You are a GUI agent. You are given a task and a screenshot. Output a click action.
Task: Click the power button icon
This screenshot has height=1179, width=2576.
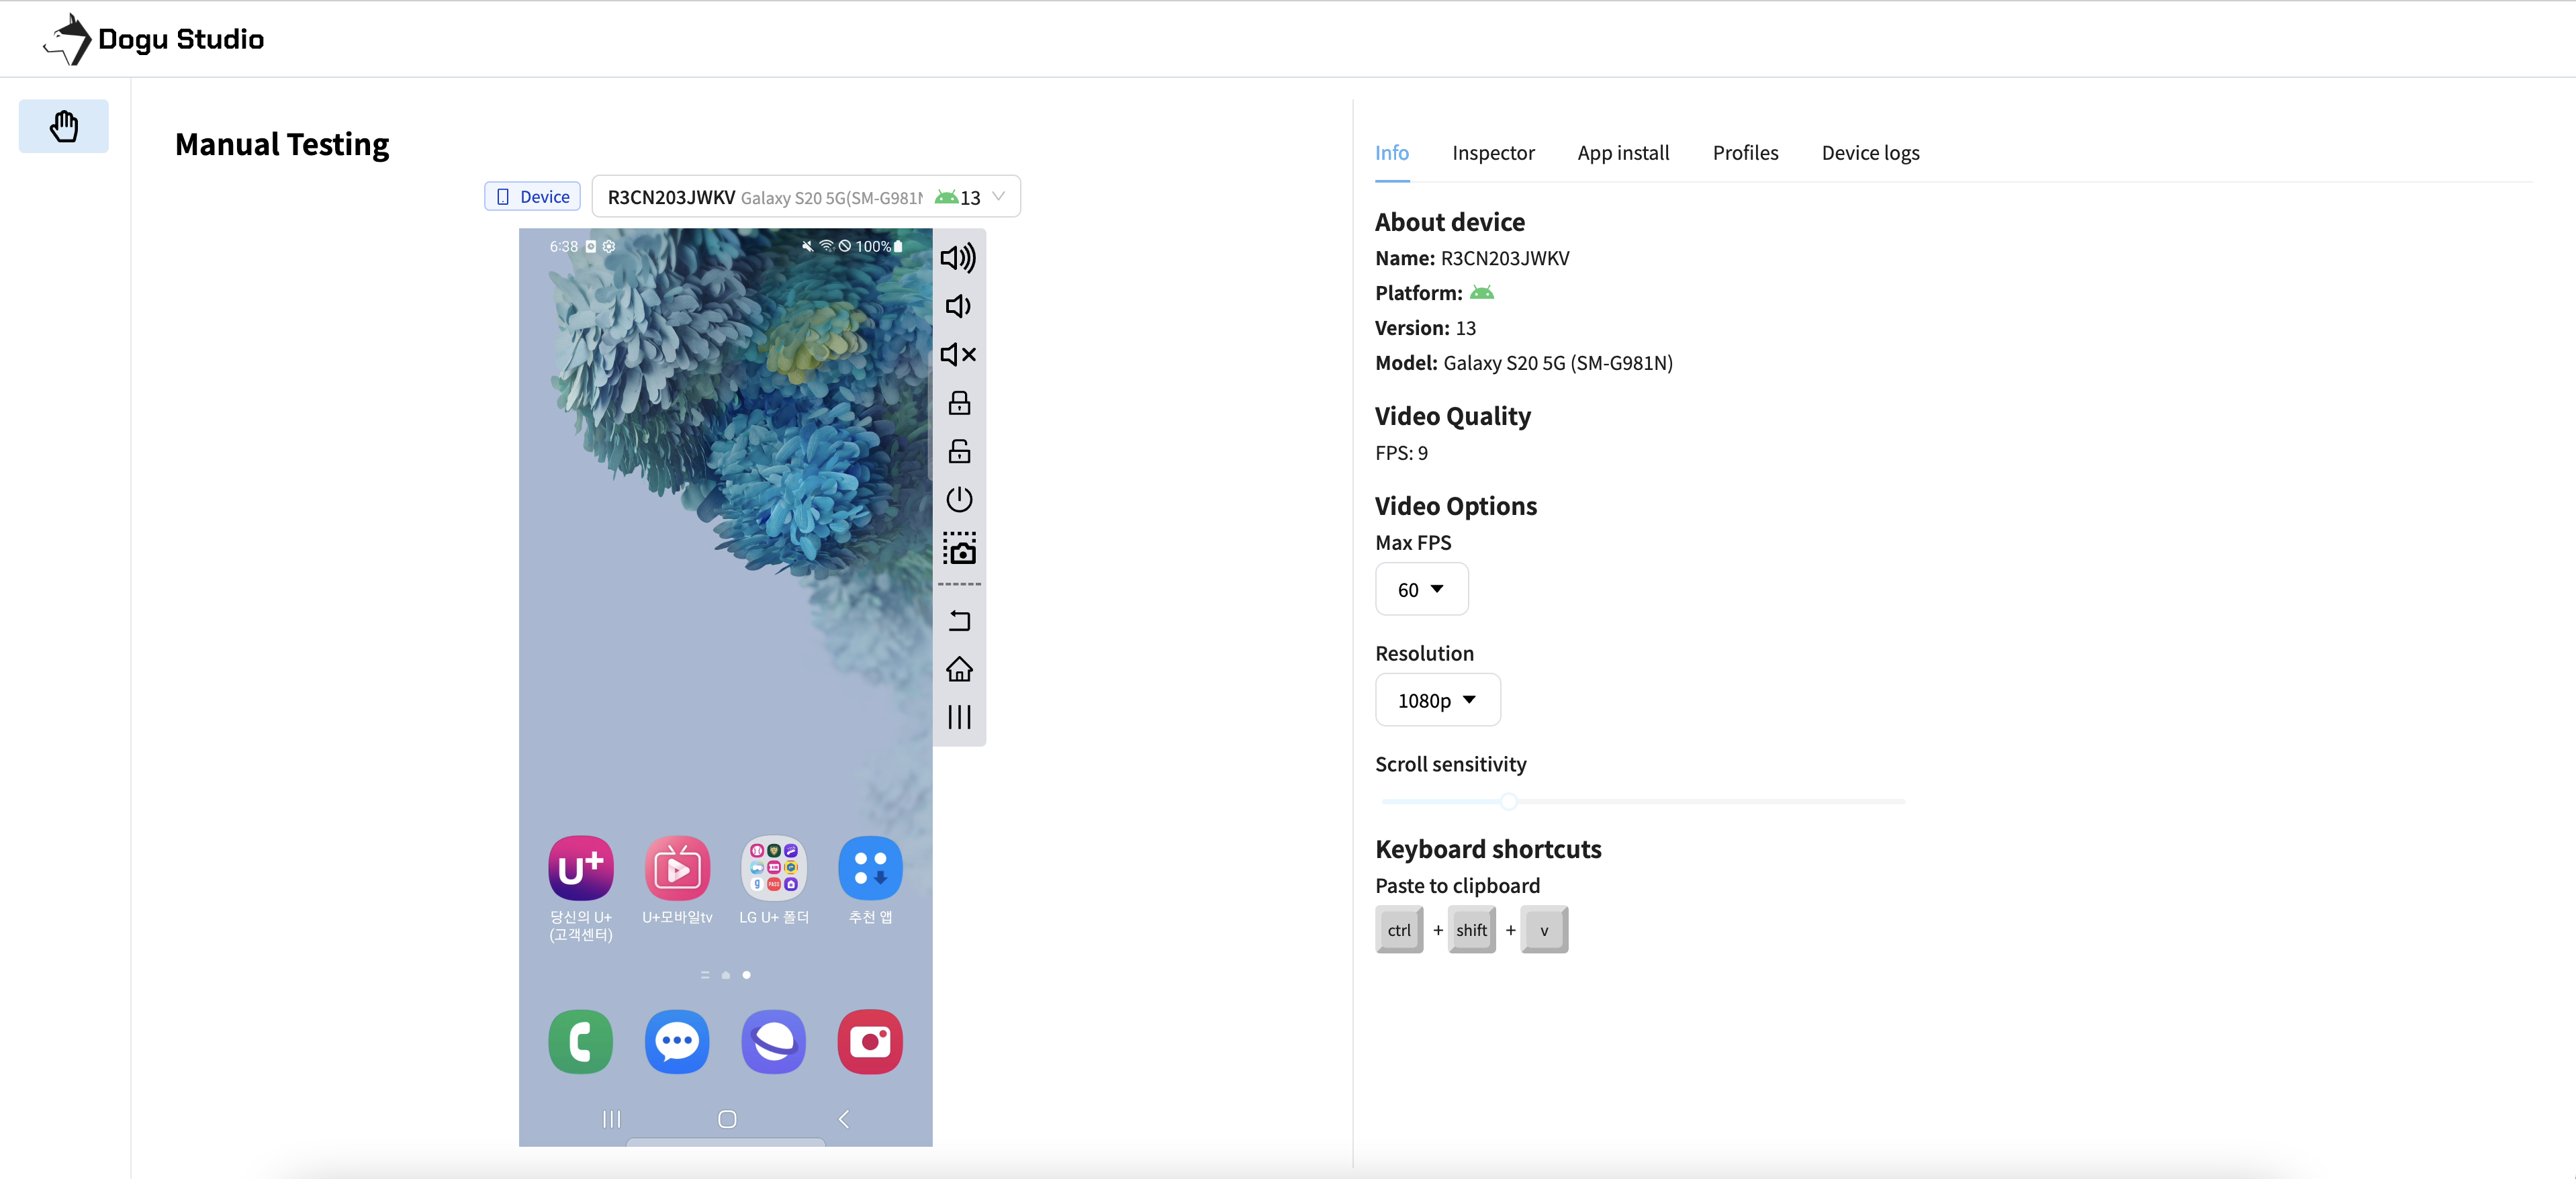(960, 498)
